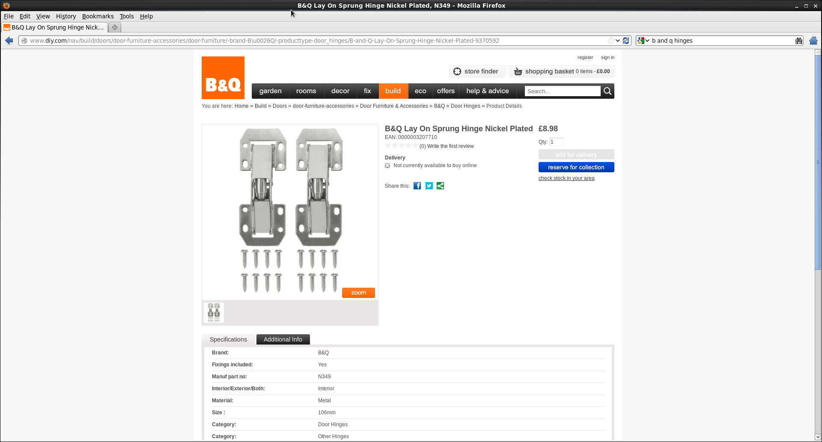Switch to the Specifications tab
Viewport: 822px width, 442px height.
coord(228,339)
